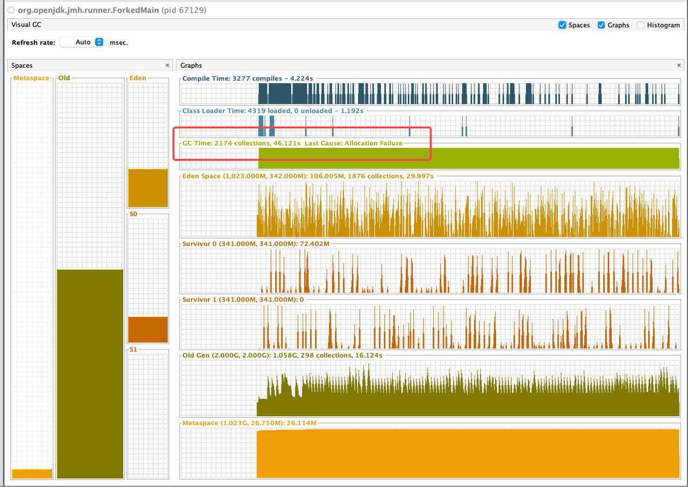The width and height of the screenshot is (688, 487).
Task: Click the Compile Time graph area
Action: [430, 93]
